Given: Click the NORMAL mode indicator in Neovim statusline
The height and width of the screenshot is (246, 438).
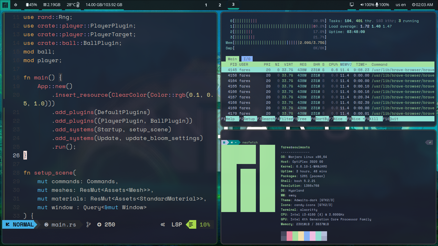Looking at the screenshot, I should [x=20, y=225].
